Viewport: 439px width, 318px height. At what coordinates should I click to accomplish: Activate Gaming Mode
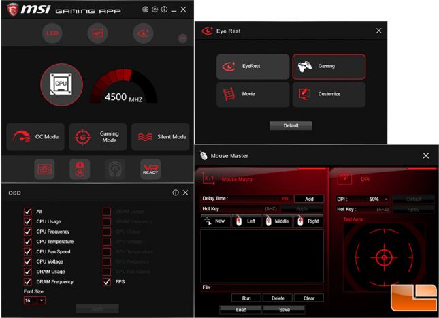click(98, 137)
